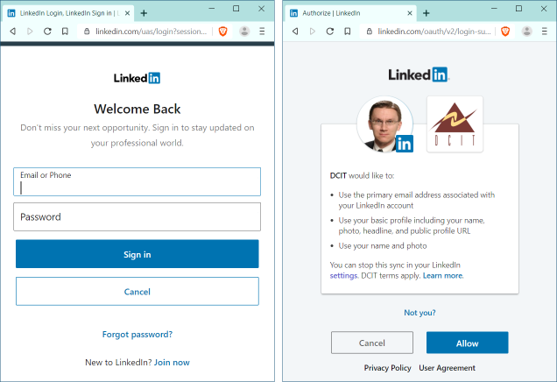Open a new tab beside the Authorize tab
557x382 pixels.
(426, 13)
